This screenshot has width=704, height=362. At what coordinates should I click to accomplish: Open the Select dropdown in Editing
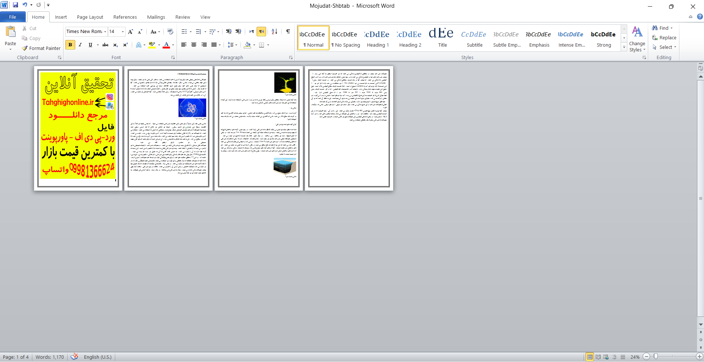664,47
